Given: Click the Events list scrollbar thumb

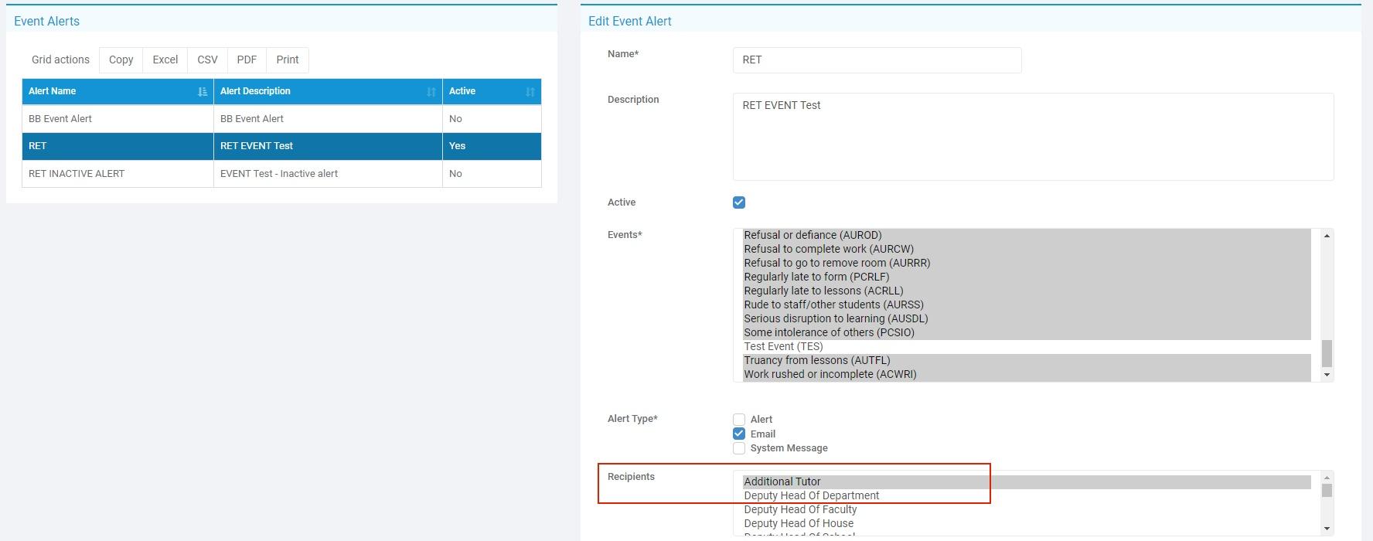Looking at the screenshot, I should (x=1327, y=353).
